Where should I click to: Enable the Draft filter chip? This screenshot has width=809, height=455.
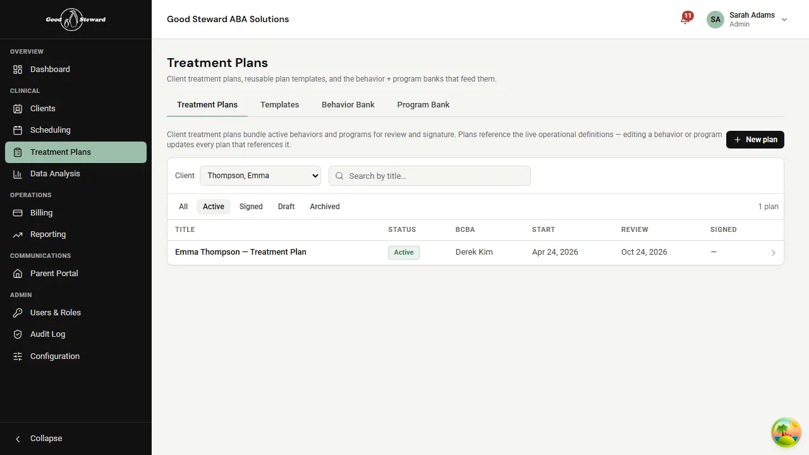(286, 206)
